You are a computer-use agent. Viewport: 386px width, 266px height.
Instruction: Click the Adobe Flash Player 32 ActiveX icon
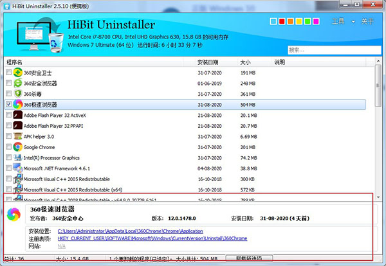coord(18,115)
